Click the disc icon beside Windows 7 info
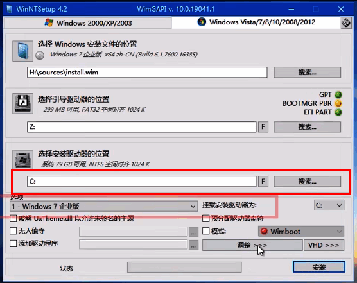The width and height of the screenshot is (357, 283). (x=40, y=55)
